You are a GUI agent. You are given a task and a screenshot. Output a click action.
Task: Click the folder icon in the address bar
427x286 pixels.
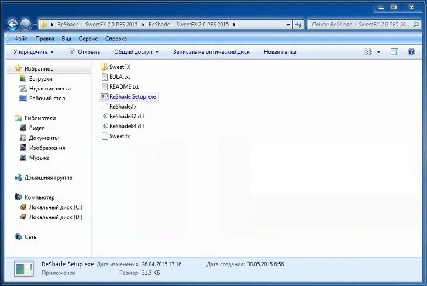(44, 25)
